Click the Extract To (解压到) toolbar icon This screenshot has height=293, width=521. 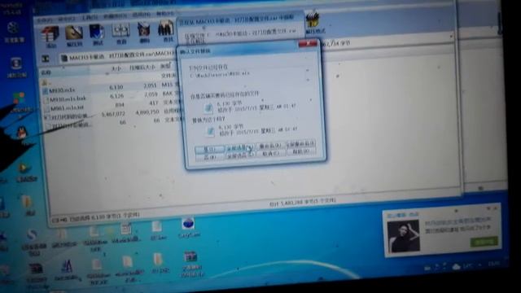click(x=74, y=36)
